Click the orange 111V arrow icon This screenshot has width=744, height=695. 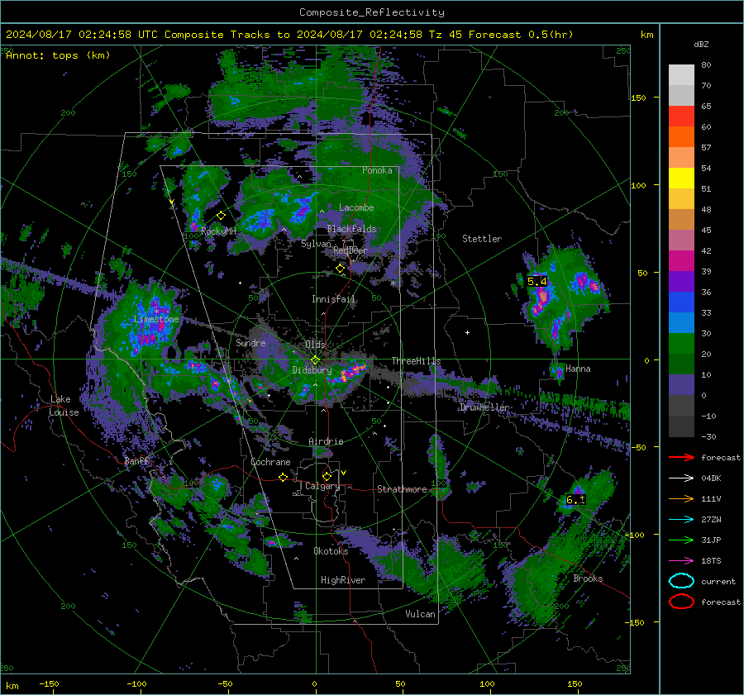point(681,498)
